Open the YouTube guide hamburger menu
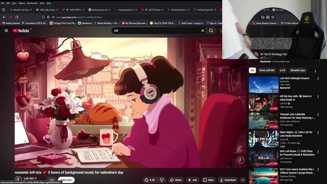Image resolution: width=327 pixels, height=184 pixels. 6,31
